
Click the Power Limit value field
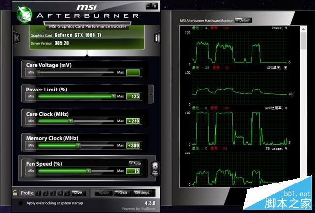tap(133, 96)
